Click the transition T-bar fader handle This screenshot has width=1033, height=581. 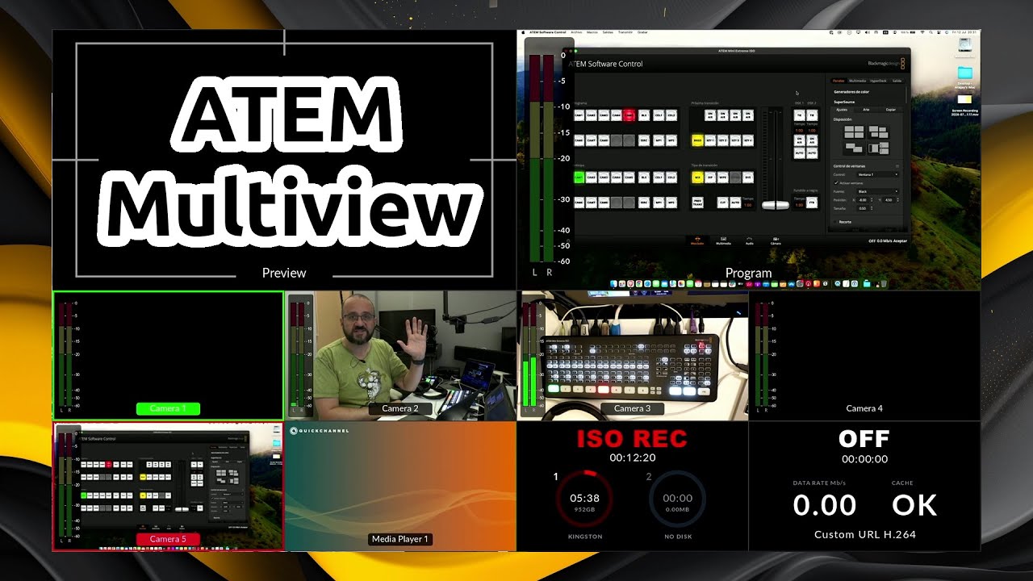pyautogui.click(x=776, y=205)
